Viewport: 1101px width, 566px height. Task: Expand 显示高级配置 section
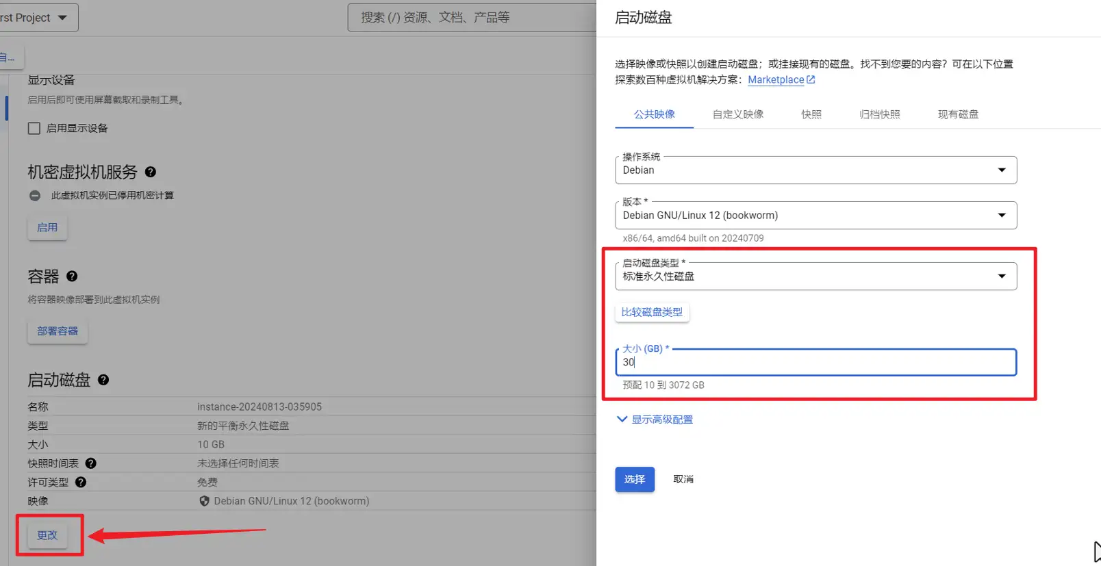tap(655, 420)
